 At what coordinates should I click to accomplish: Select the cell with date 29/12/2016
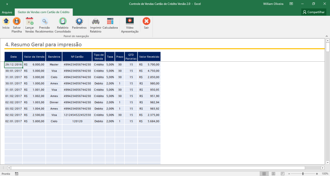point(14,65)
